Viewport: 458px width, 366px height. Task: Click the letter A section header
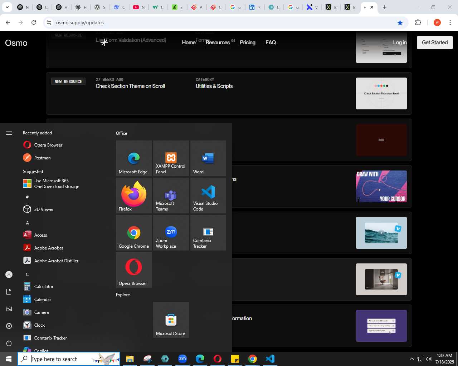27,223
